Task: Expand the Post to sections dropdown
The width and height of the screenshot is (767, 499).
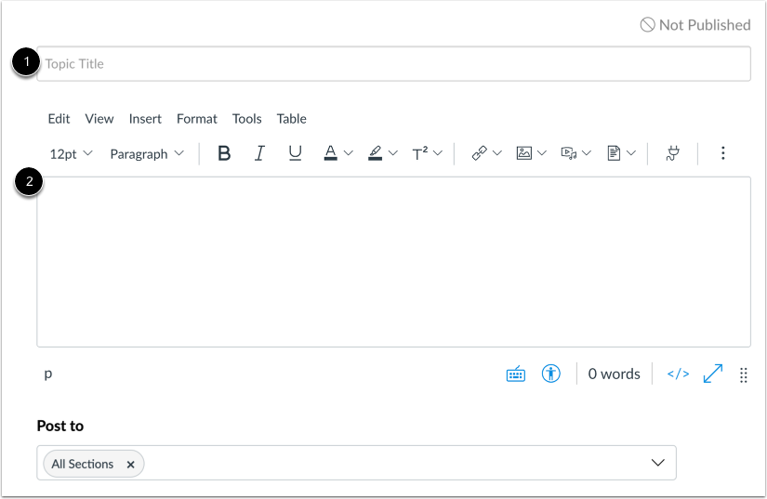Action: 658,463
